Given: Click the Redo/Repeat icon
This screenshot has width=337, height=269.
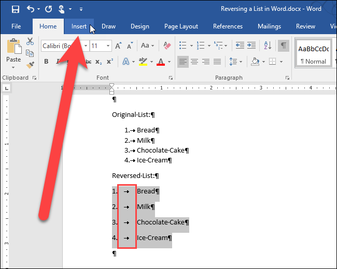Looking at the screenshot, I should click(48, 9).
